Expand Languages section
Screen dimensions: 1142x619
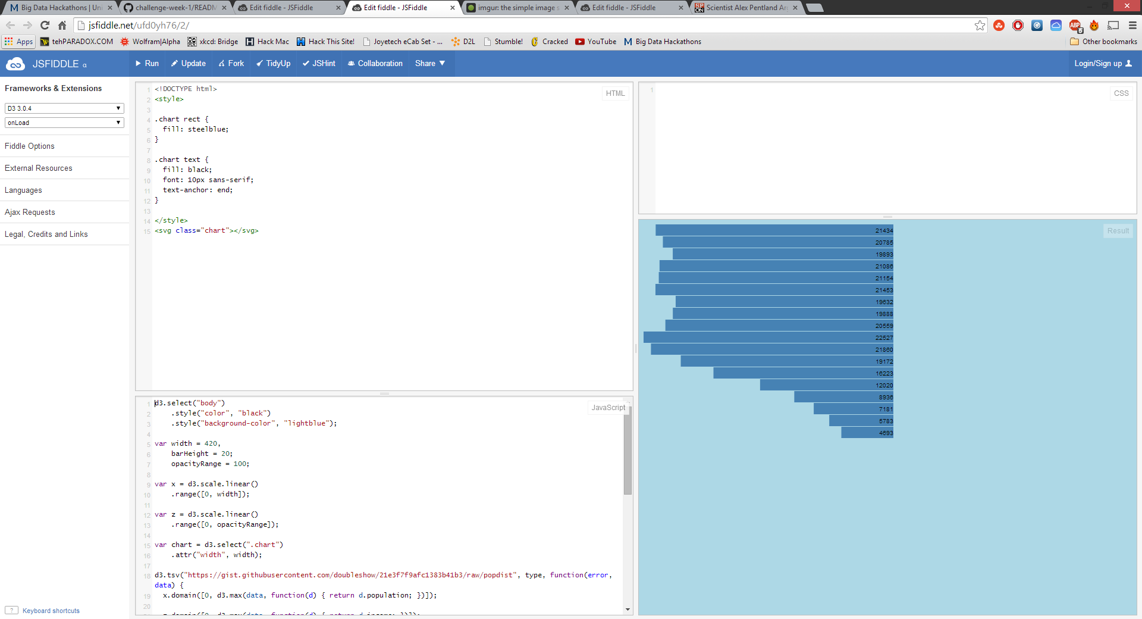point(64,190)
